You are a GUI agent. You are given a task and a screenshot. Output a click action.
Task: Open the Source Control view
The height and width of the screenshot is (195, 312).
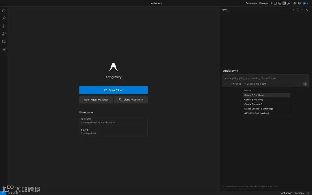click(x=4, y=26)
